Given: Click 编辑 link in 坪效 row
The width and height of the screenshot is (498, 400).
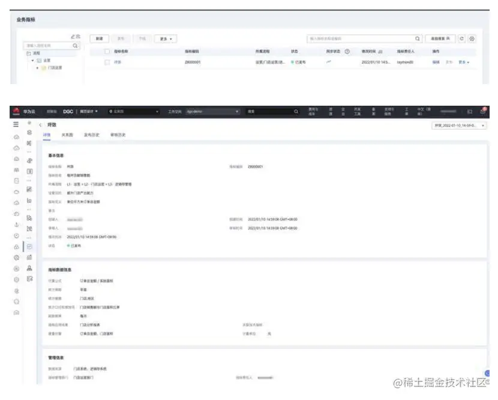Looking at the screenshot, I should click(436, 62).
